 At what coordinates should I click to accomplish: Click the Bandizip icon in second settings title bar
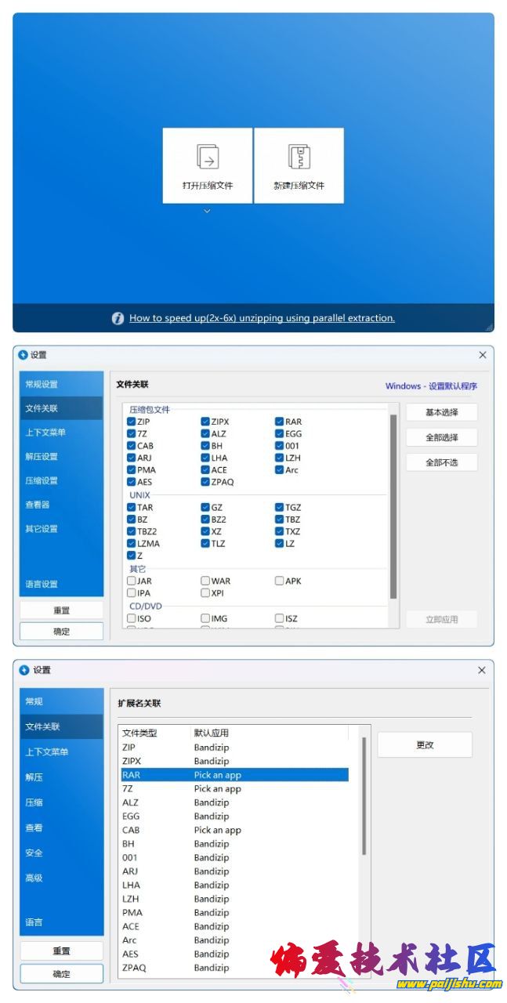point(24,670)
